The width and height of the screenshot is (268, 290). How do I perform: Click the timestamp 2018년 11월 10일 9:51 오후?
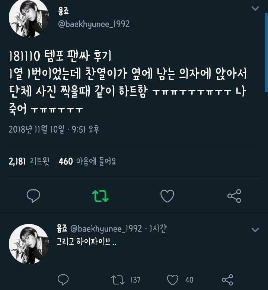point(54,129)
